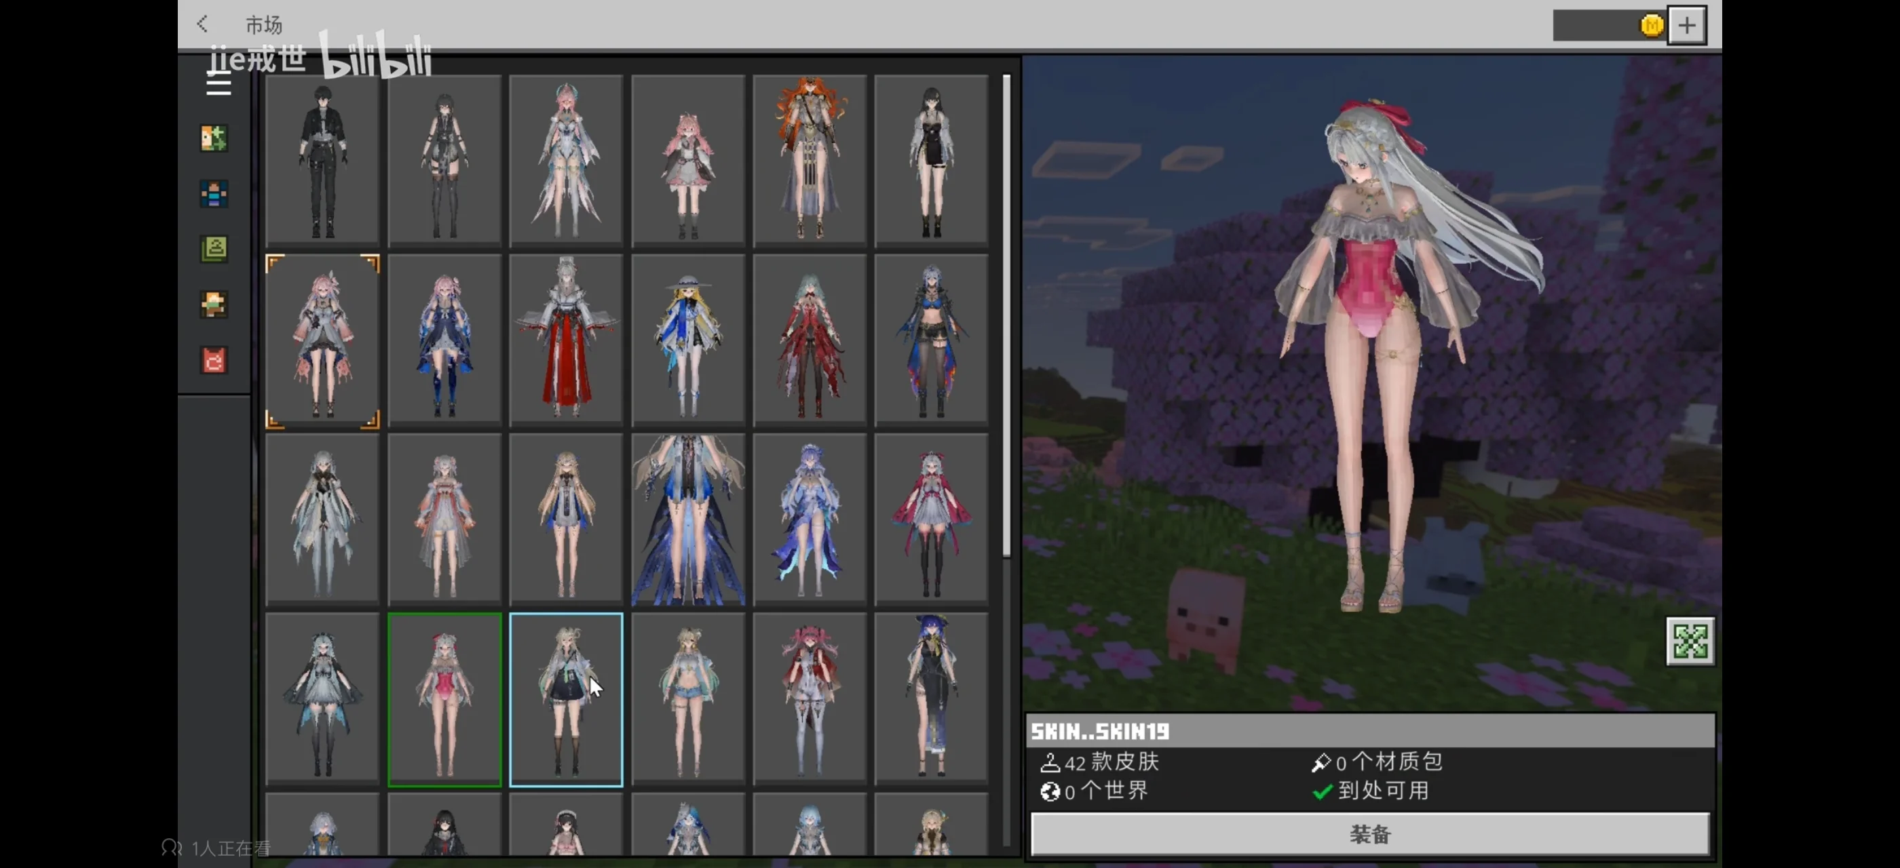Select the black-suited male skin thumbnail
Image resolution: width=1900 pixels, height=868 pixels.
322,160
